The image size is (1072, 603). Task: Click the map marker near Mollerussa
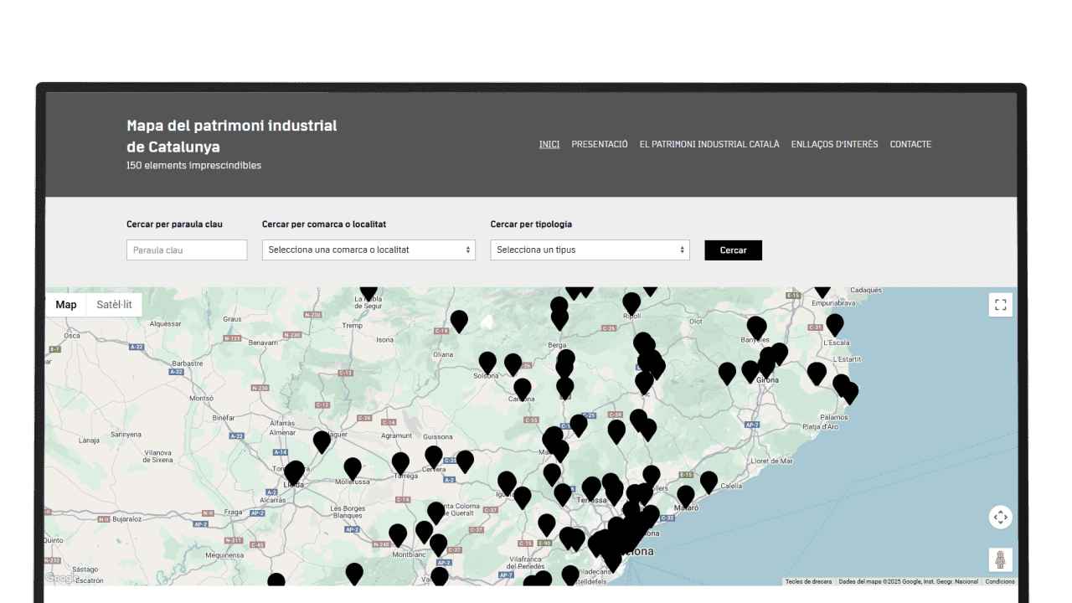click(x=353, y=467)
